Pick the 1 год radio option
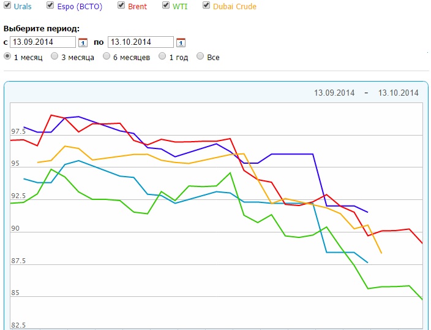 (x=162, y=56)
